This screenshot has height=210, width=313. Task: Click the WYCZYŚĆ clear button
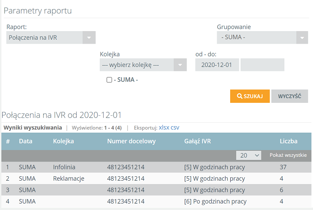click(x=290, y=96)
